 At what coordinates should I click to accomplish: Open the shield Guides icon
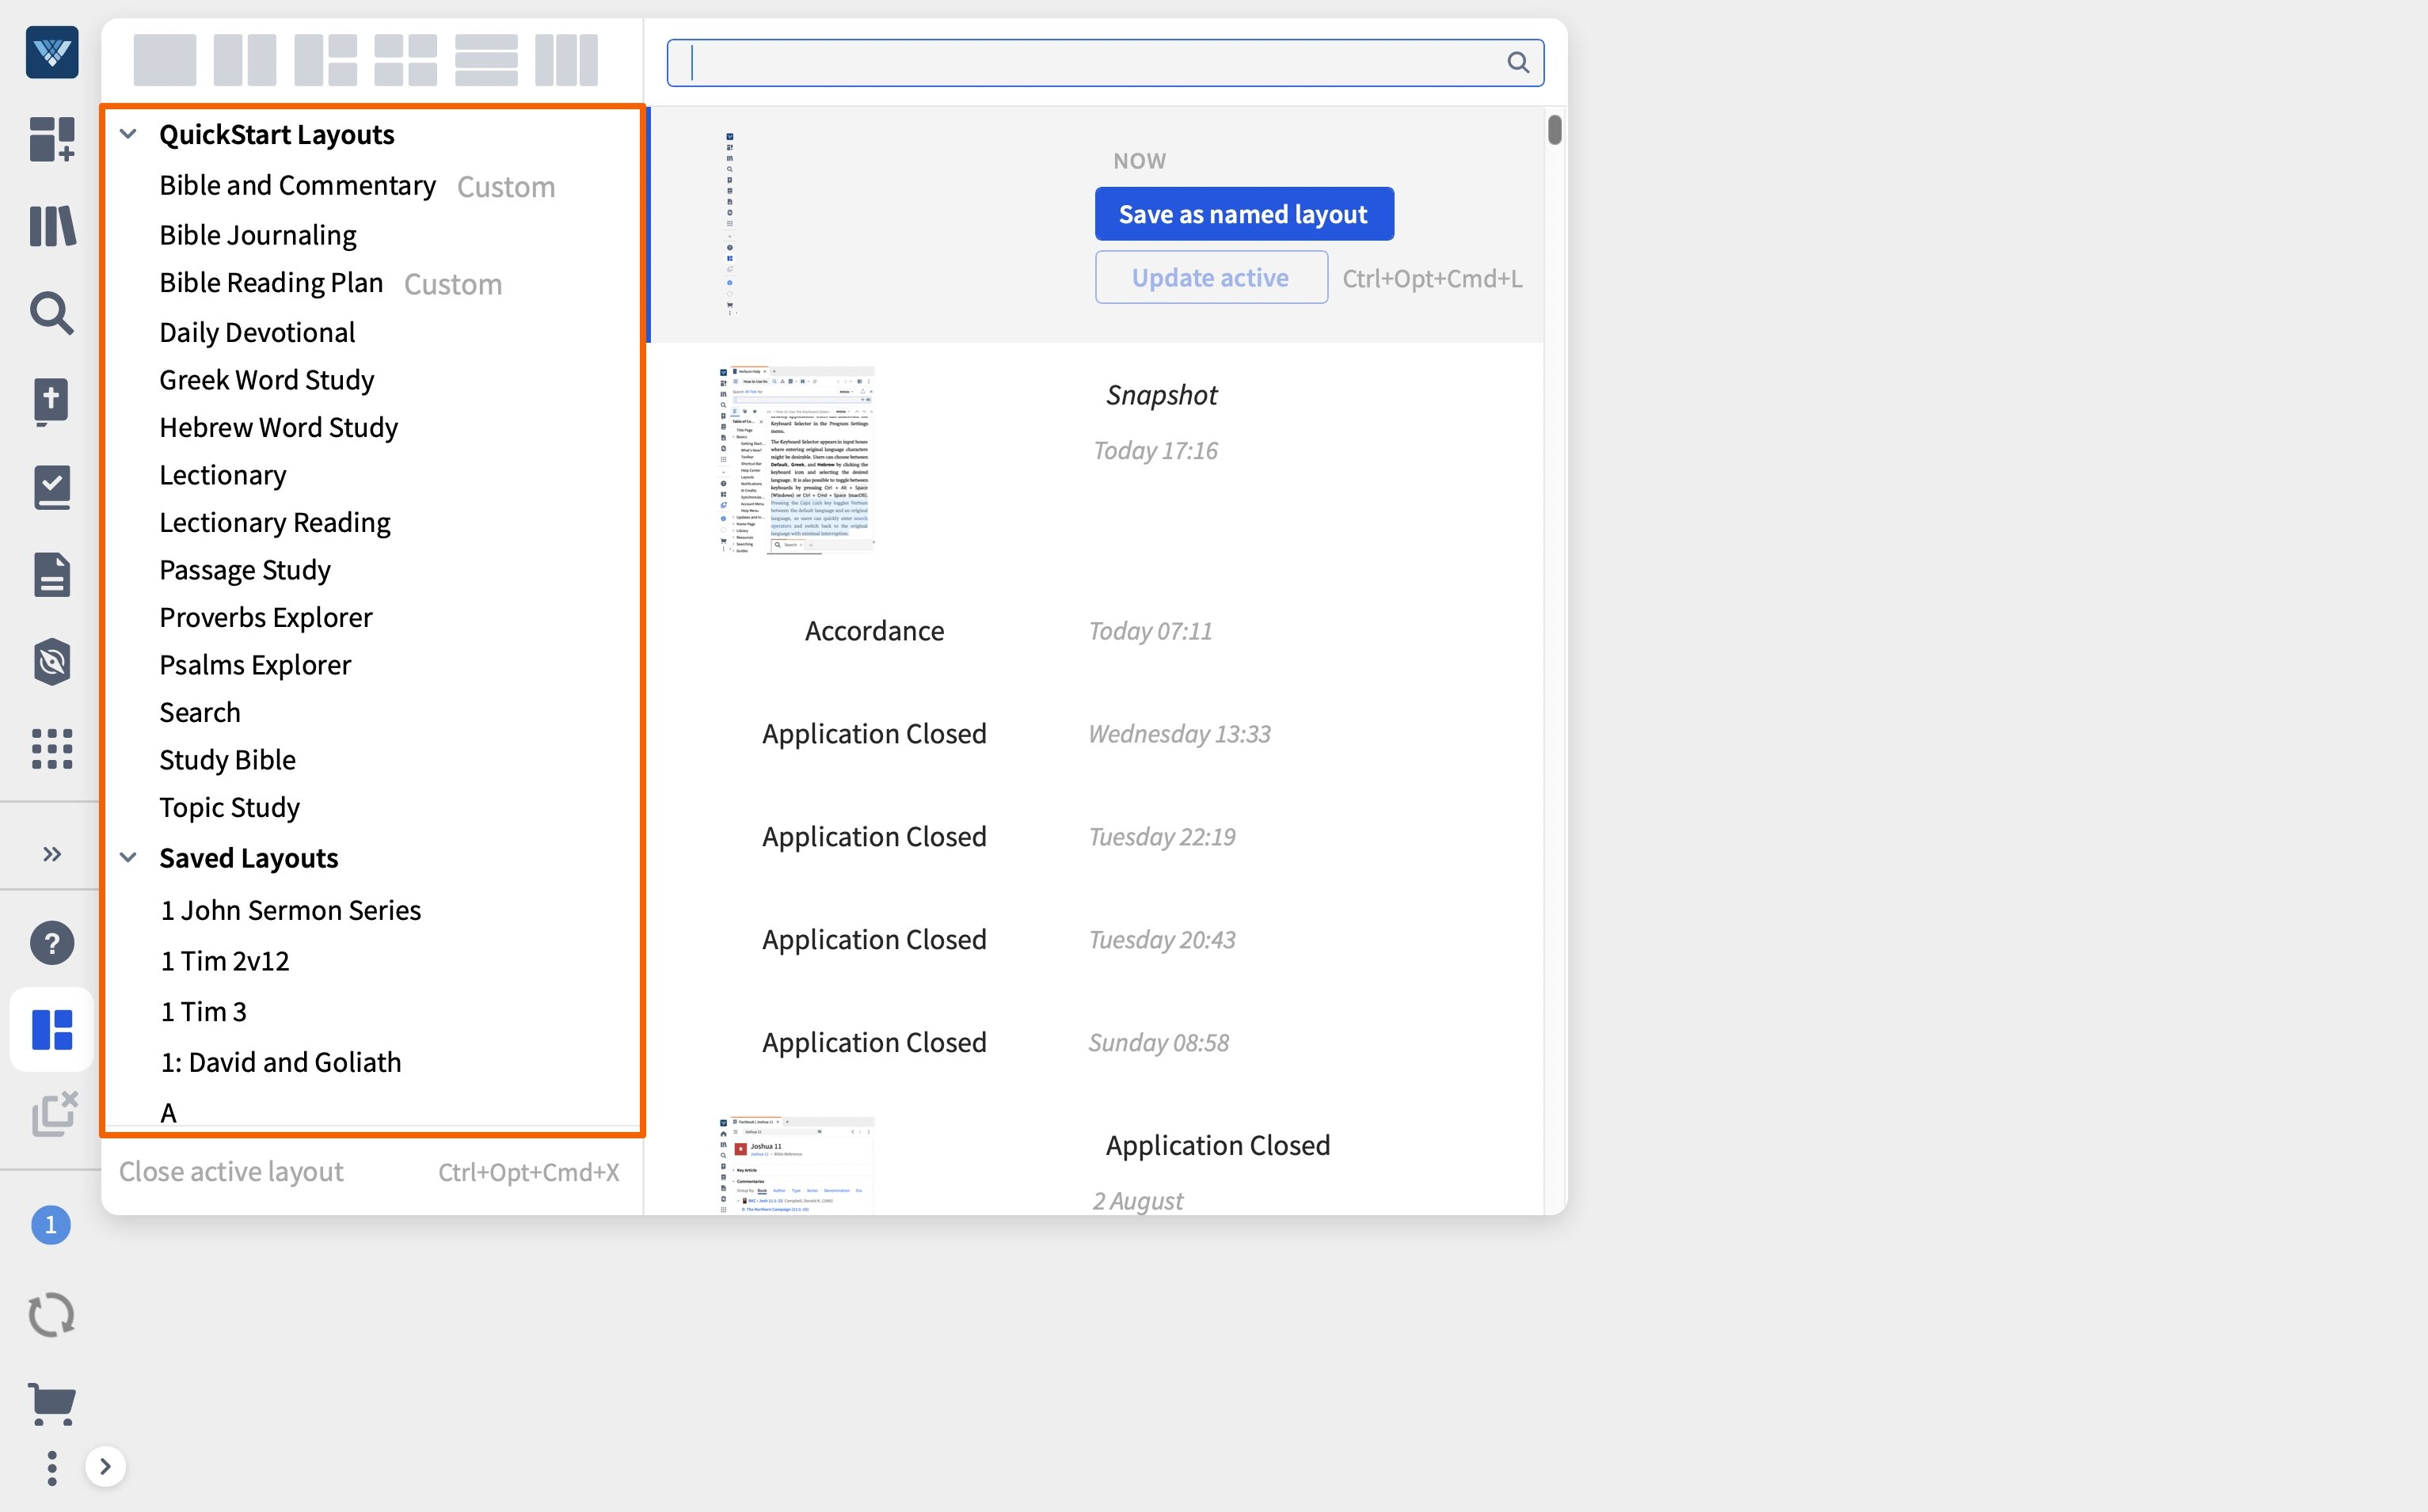[x=52, y=661]
